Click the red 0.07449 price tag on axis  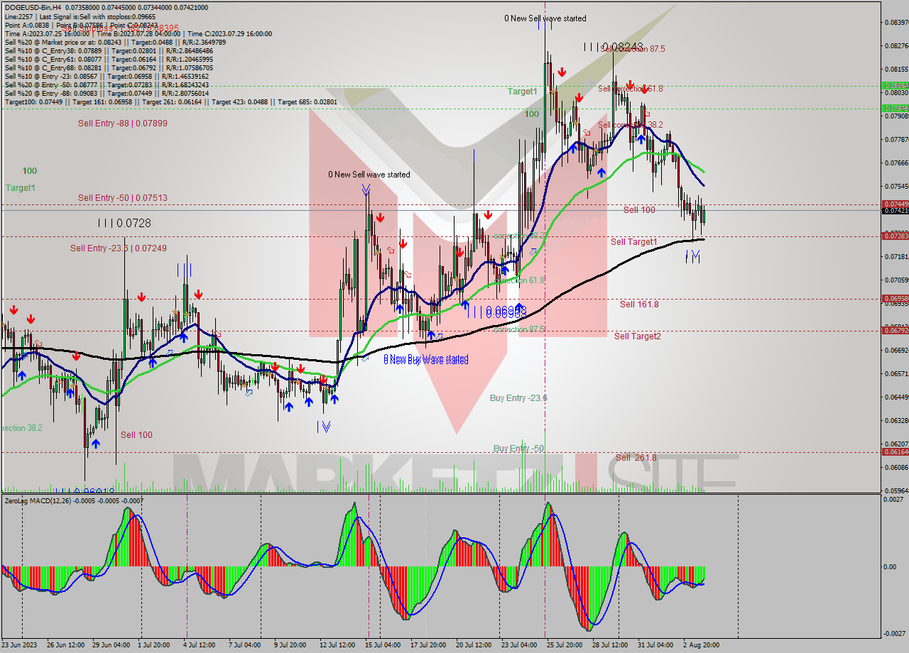tap(895, 204)
